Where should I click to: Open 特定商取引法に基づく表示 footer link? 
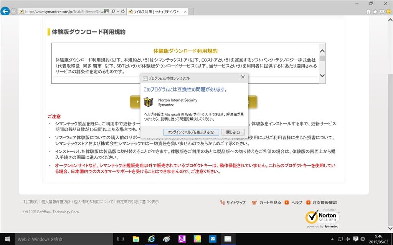pos(137,202)
